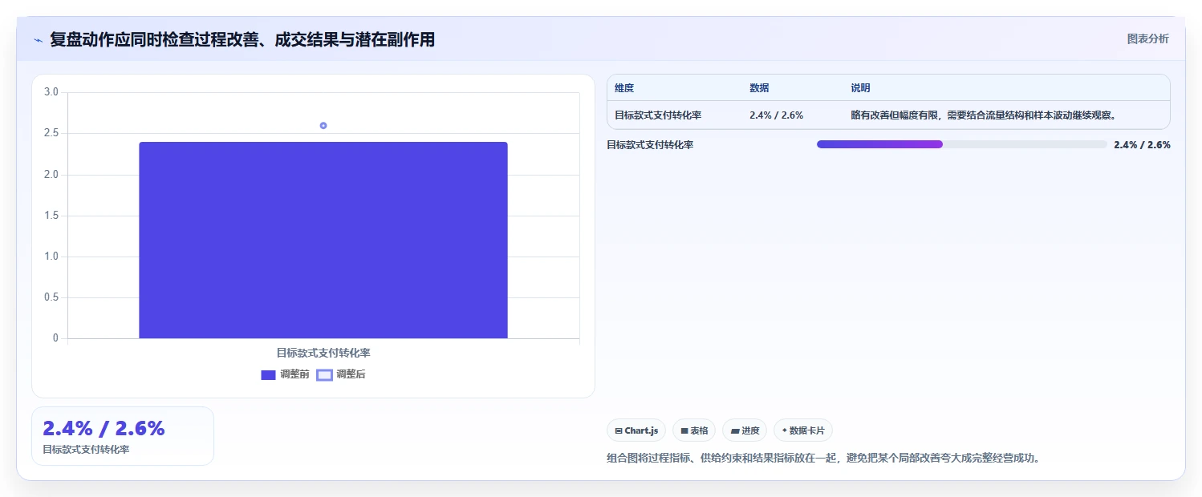The width and height of the screenshot is (1202, 497).
Task: Click the lightning icon beside the title
Action: (x=38, y=40)
